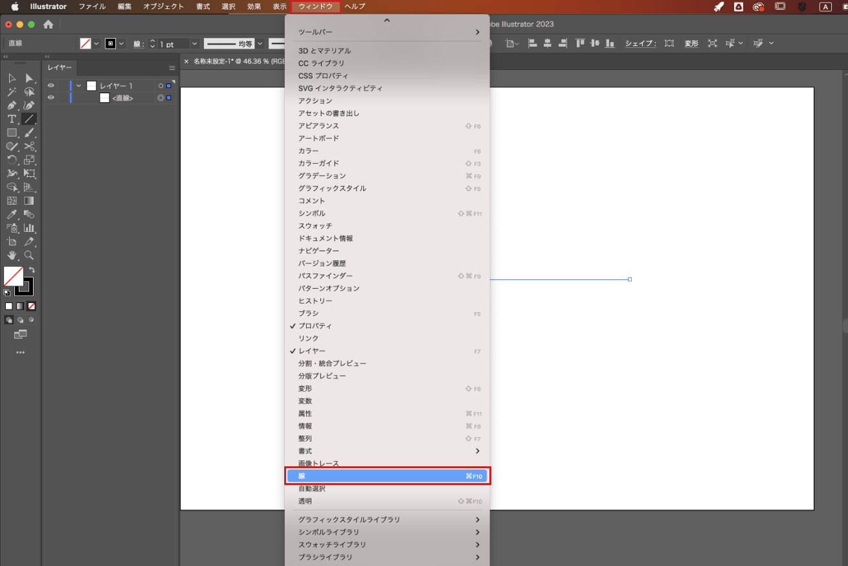
Task: Click the Home icon
Action: click(48, 24)
